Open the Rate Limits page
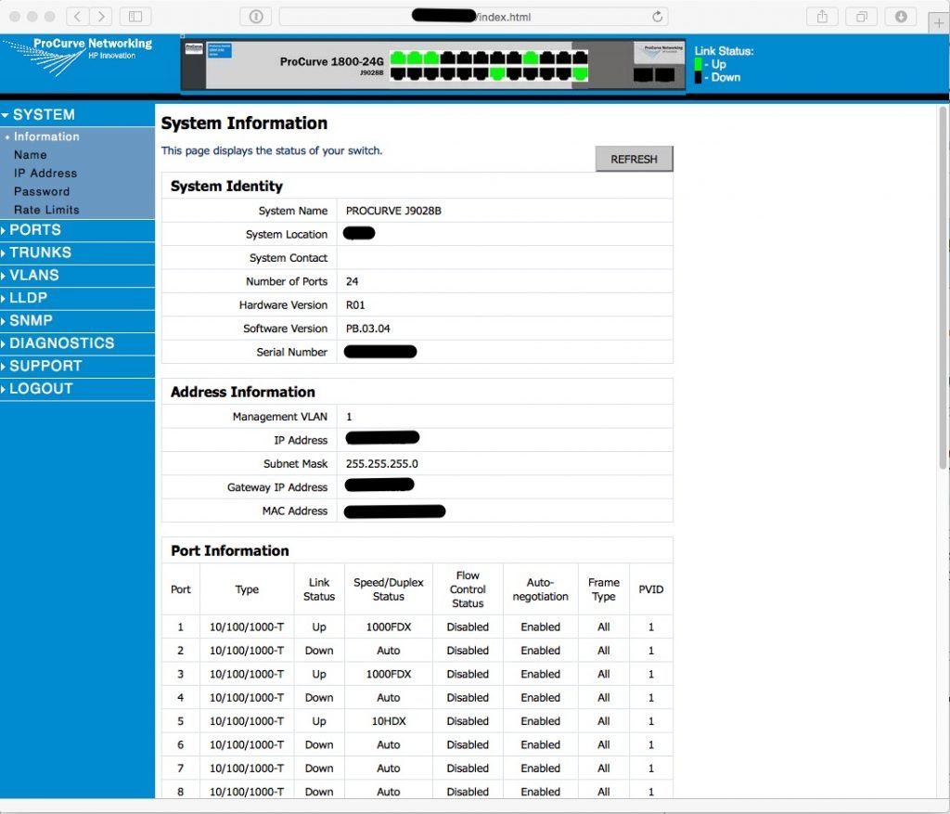This screenshot has width=950, height=814. (46, 210)
